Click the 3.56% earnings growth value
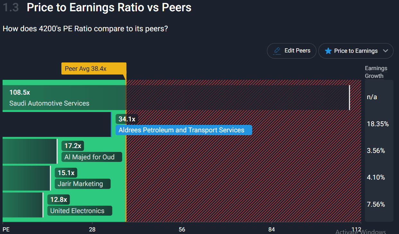Viewport: 399px width, 234px height. [376, 151]
